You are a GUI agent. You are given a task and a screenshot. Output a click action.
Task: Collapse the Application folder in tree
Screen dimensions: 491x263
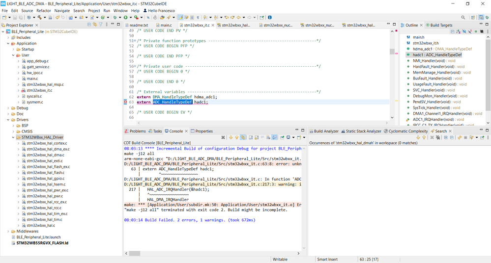(8, 43)
